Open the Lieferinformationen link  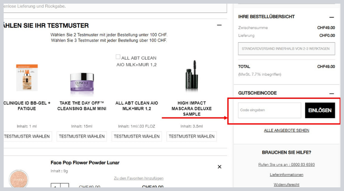286,174
